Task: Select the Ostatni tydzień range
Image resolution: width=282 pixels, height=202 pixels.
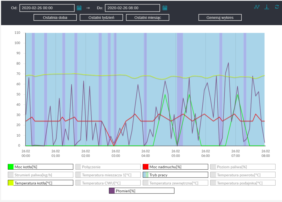Action: (x=101, y=17)
